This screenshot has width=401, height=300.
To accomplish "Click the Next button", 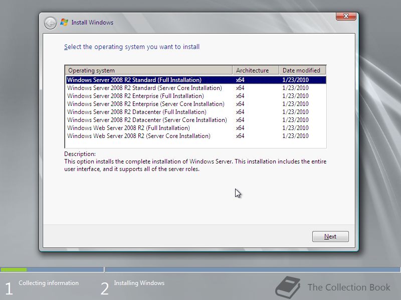I will coord(330,236).
